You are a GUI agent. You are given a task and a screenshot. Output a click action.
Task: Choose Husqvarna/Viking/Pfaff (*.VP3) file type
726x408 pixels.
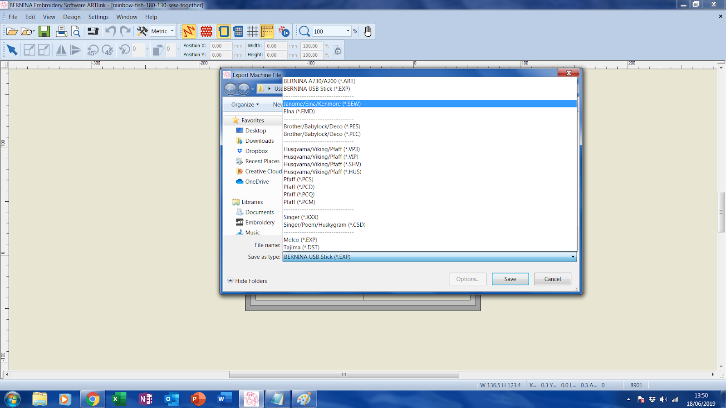coord(429,149)
